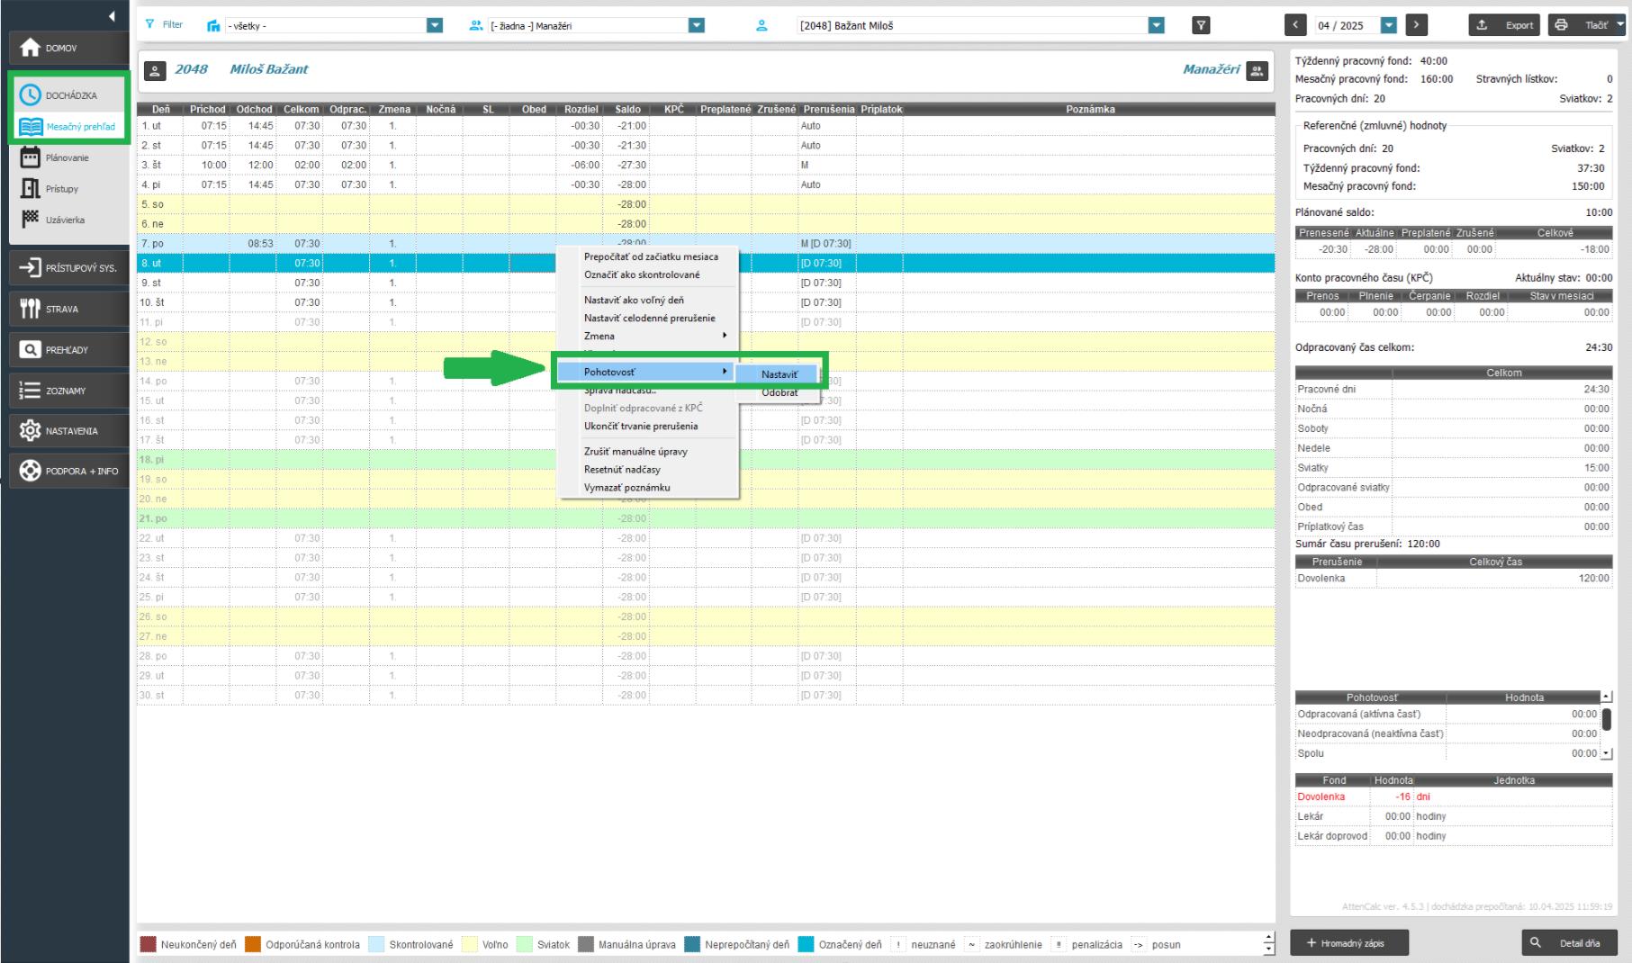Click the Označený deň legend color swatch

point(806,944)
